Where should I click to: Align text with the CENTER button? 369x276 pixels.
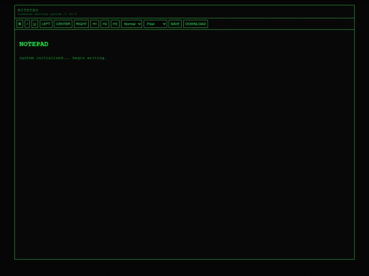coord(63,24)
